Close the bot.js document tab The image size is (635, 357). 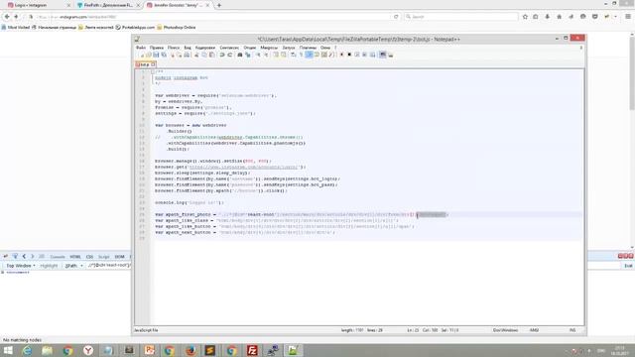(x=153, y=64)
